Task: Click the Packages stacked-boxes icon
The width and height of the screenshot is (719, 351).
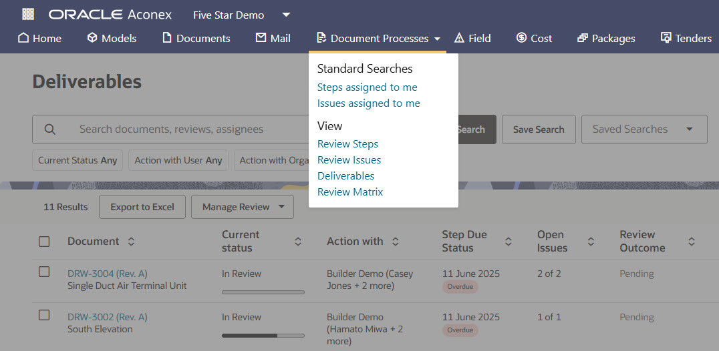Action: (x=583, y=38)
